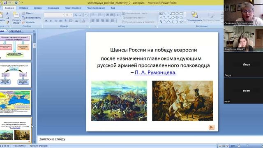This screenshot has width=263, height=148.
Task: Toggle align text right
Action: point(102,21)
